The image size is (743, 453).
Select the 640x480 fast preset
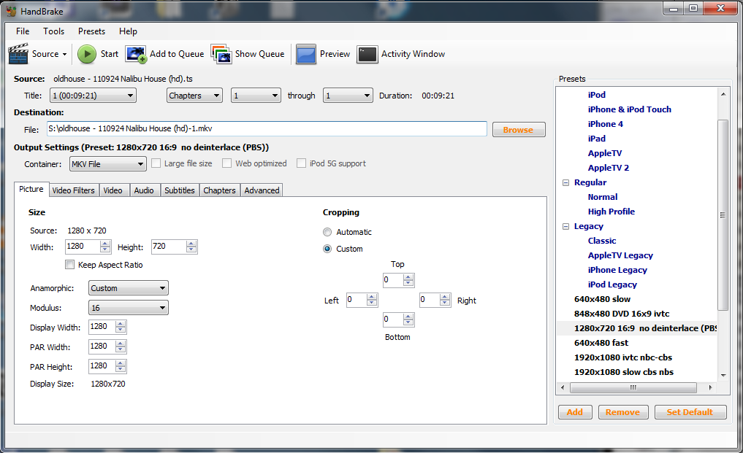pyautogui.click(x=601, y=343)
